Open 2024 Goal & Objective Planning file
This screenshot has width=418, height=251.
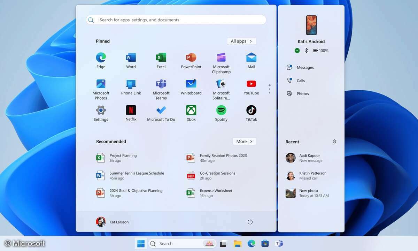(130, 193)
